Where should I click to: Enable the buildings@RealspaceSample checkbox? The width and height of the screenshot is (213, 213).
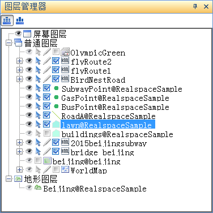click(x=47, y=133)
